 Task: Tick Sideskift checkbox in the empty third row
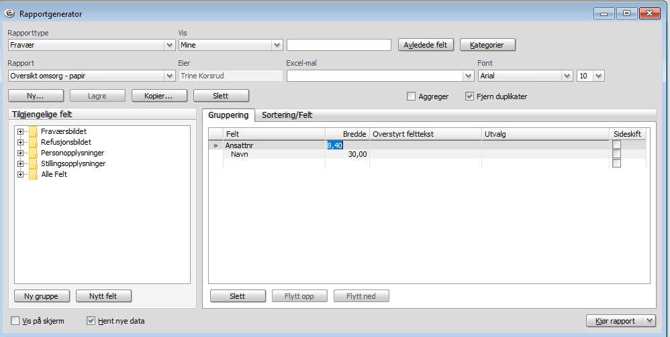click(616, 163)
